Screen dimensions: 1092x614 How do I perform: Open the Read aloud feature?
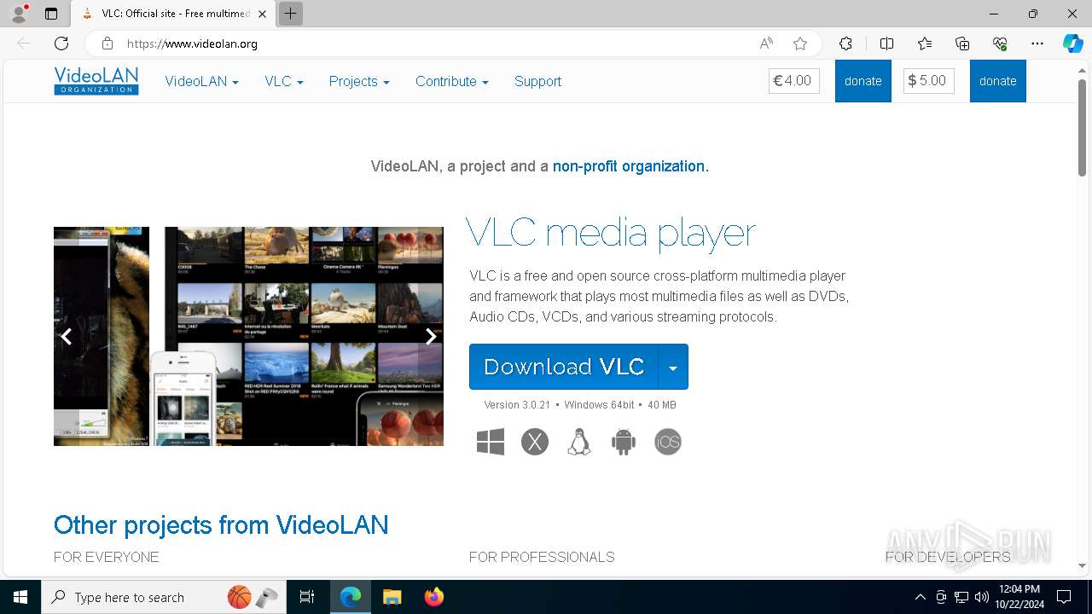pyautogui.click(x=766, y=43)
